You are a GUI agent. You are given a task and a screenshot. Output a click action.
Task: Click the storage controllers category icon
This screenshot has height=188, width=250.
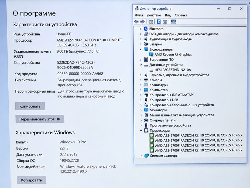tap(146, 105)
